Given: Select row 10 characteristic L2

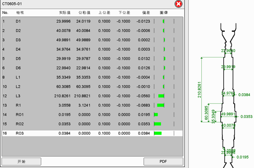Looking at the screenshot, I should 92,87.
